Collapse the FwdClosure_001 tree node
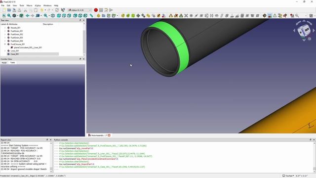 [x=5, y=44]
